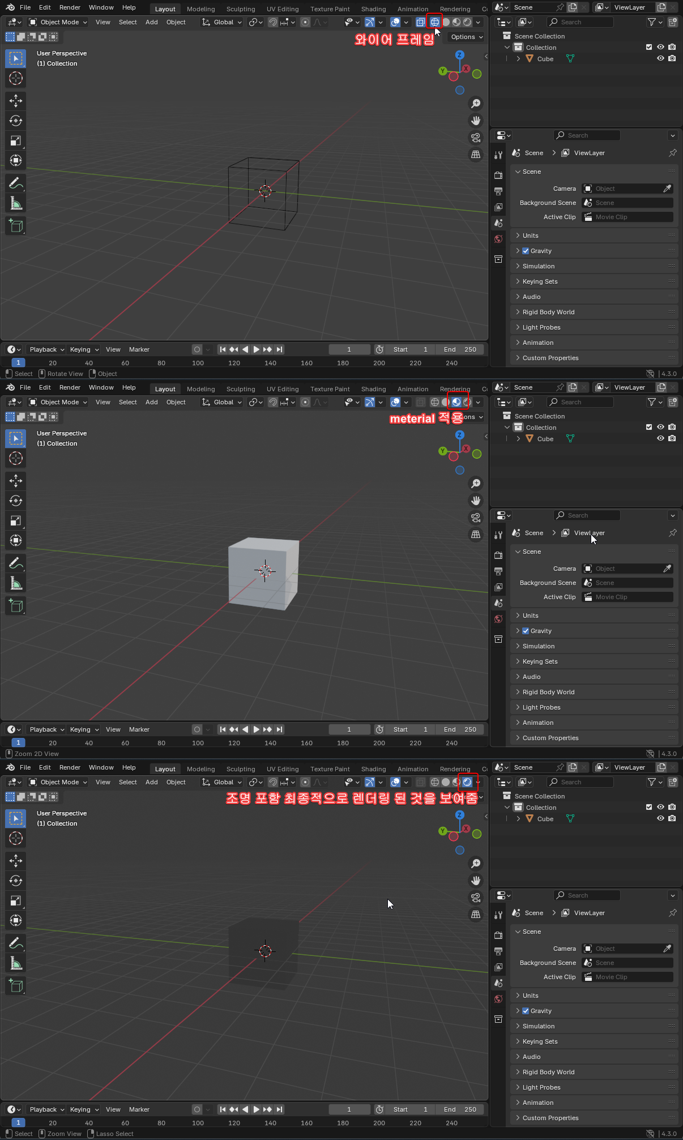Screen dimensions: 683x1140
Task: Toggle snapping magnet in the top window
Action: (x=273, y=22)
